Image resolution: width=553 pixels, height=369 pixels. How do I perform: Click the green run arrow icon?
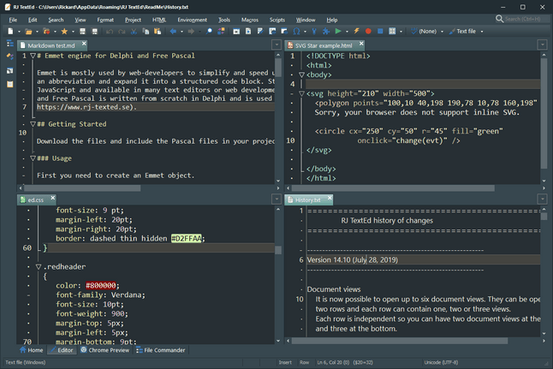pyautogui.click(x=338, y=32)
